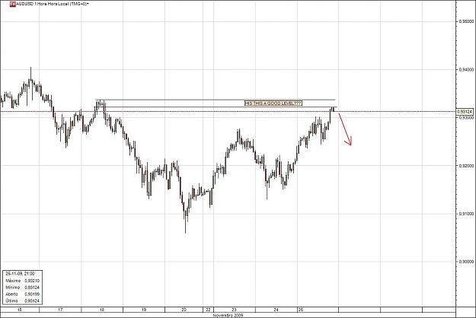Click the 0,94000 price axis label

(465, 70)
